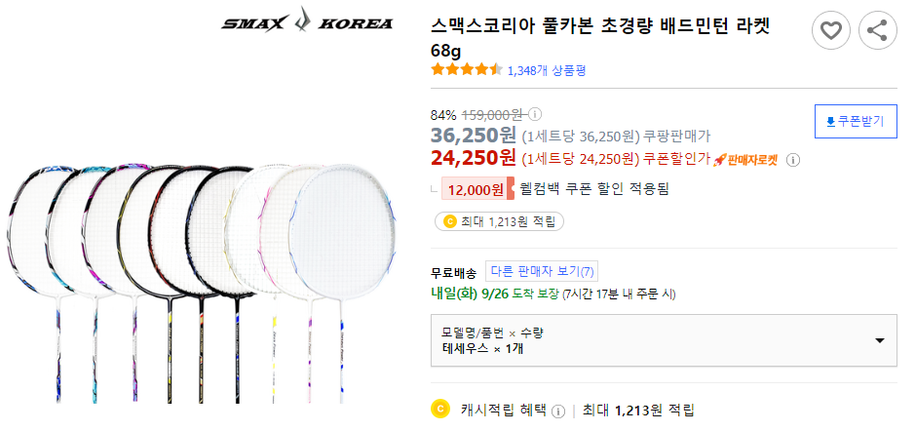Click the dropdown arrow on the 테세우스 option box
The width and height of the screenshot is (915, 431).
tap(879, 340)
